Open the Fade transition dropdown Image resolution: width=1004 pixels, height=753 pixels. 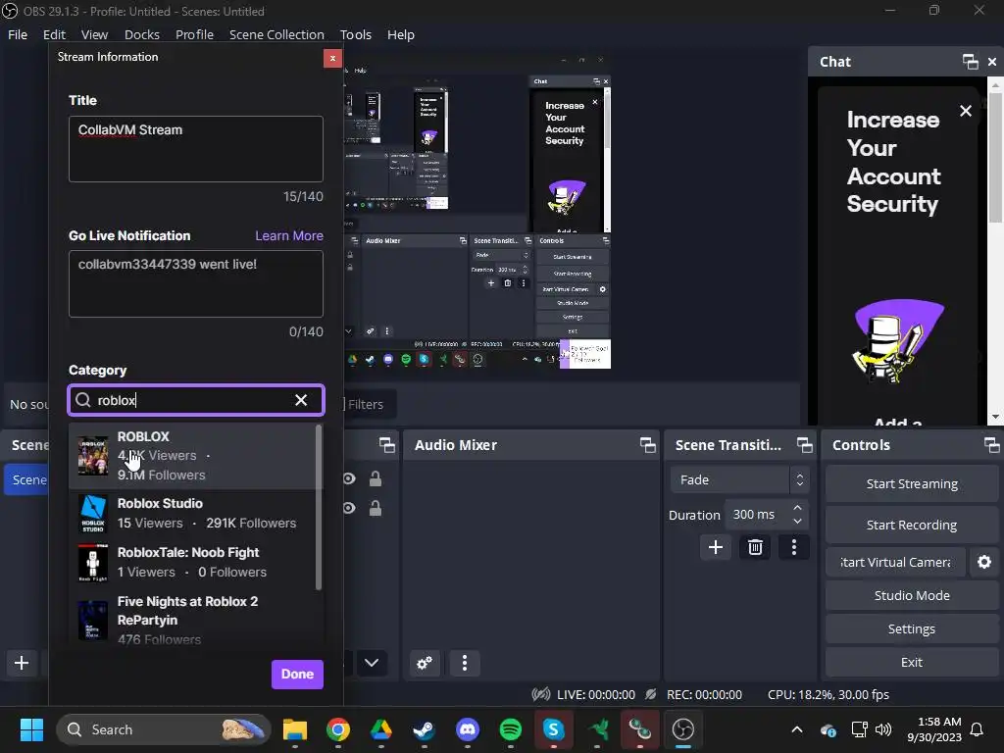point(740,479)
